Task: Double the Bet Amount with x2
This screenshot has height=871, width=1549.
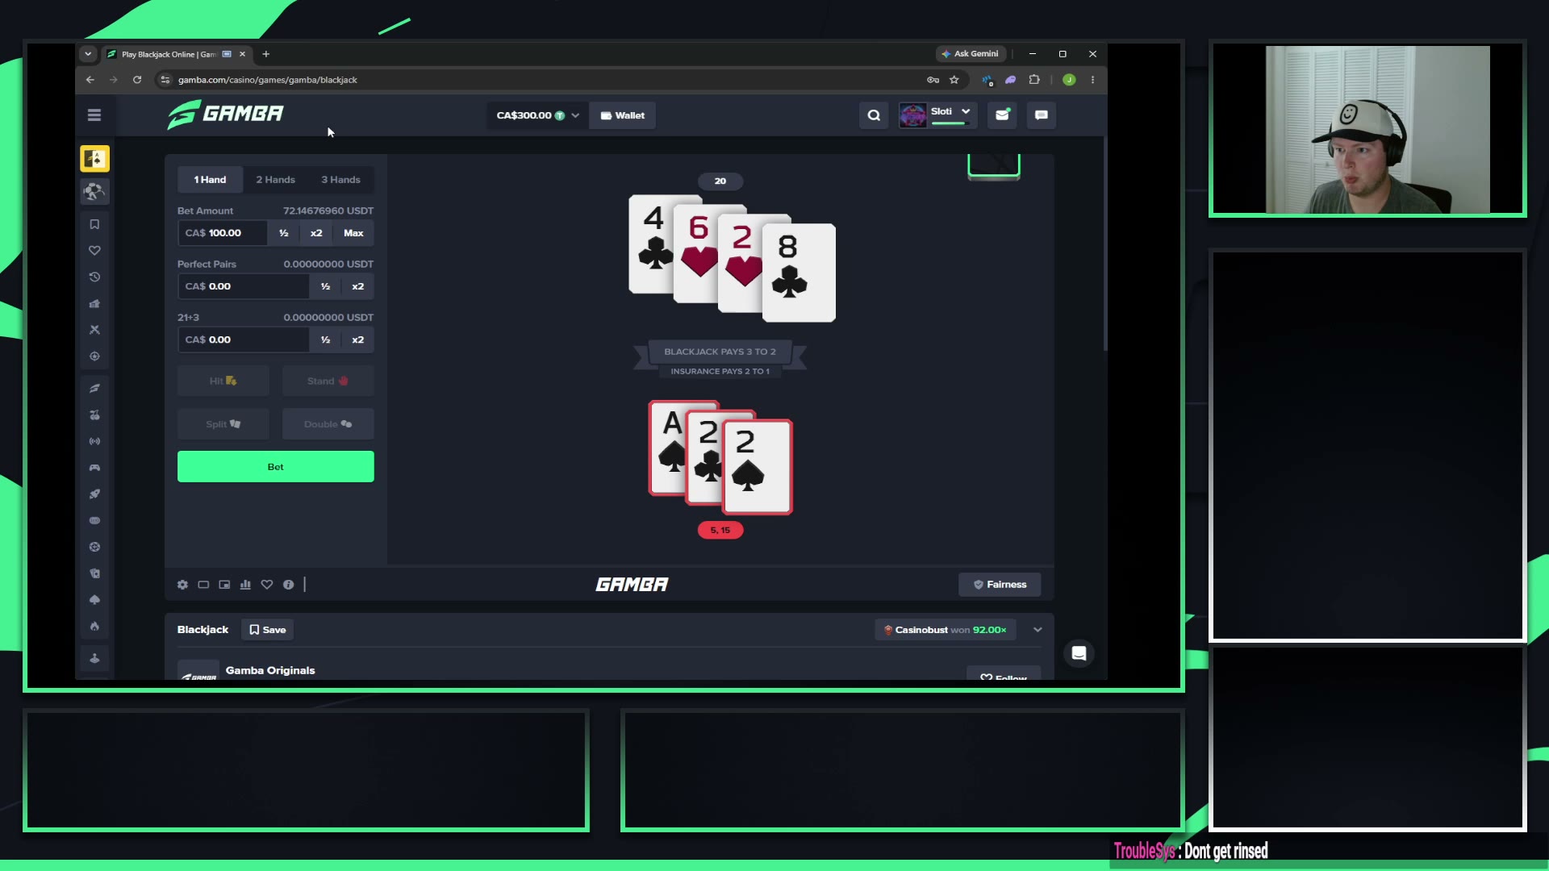Action: pyautogui.click(x=316, y=233)
